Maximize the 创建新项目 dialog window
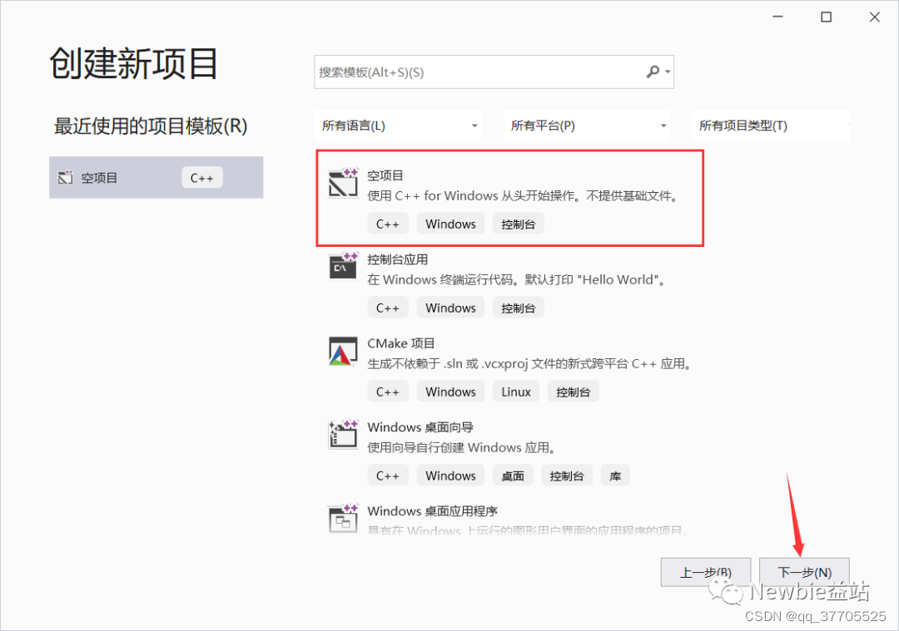The width and height of the screenshot is (899, 631). click(827, 17)
